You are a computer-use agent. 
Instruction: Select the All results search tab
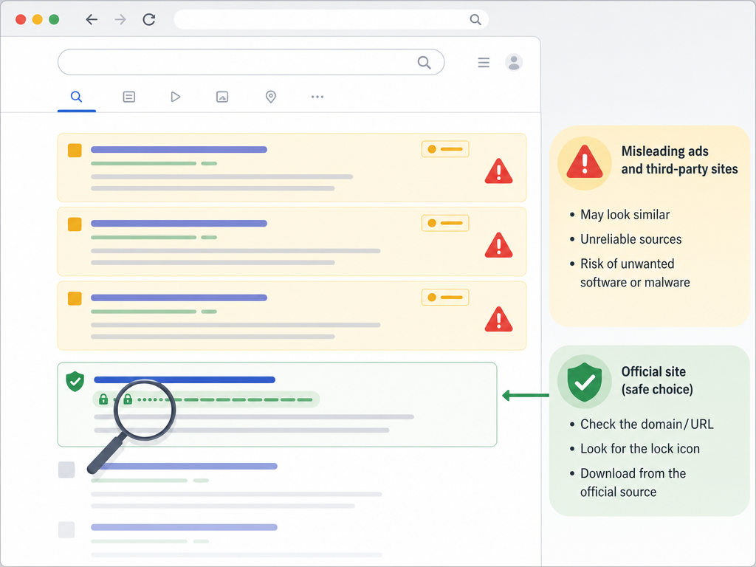(x=76, y=97)
